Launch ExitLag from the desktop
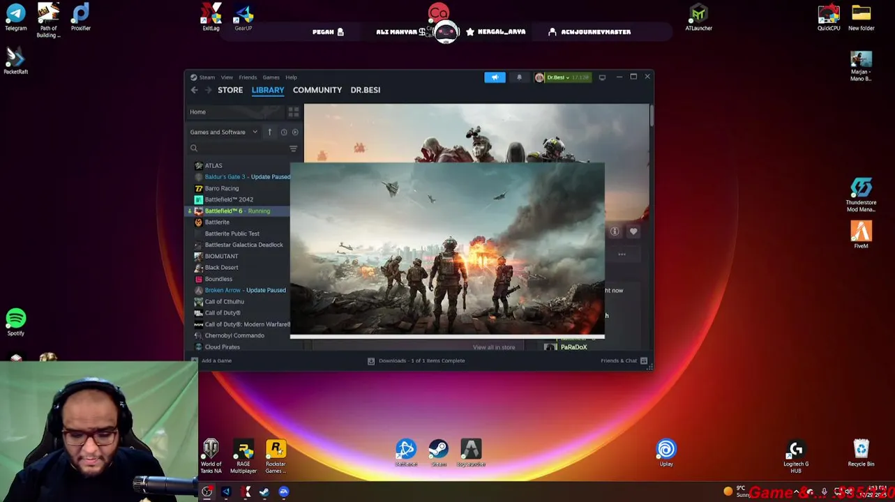895x502 pixels. pyautogui.click(x=211, y=17)
